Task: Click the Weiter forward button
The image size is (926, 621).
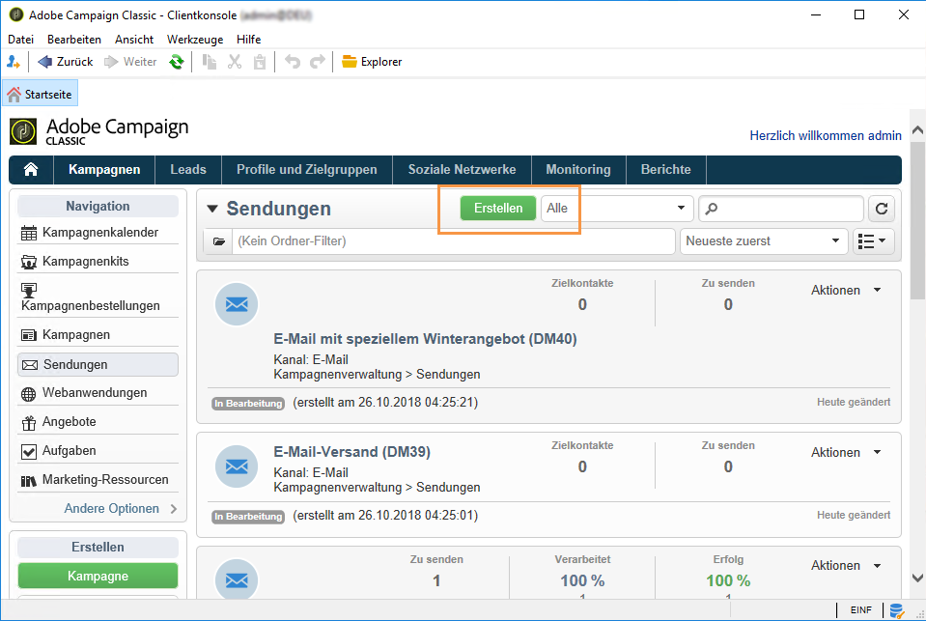Action: tap(130, 62)
